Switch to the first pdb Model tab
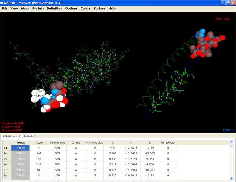This screenshot has height=182, width=236. tap(11, 136)
